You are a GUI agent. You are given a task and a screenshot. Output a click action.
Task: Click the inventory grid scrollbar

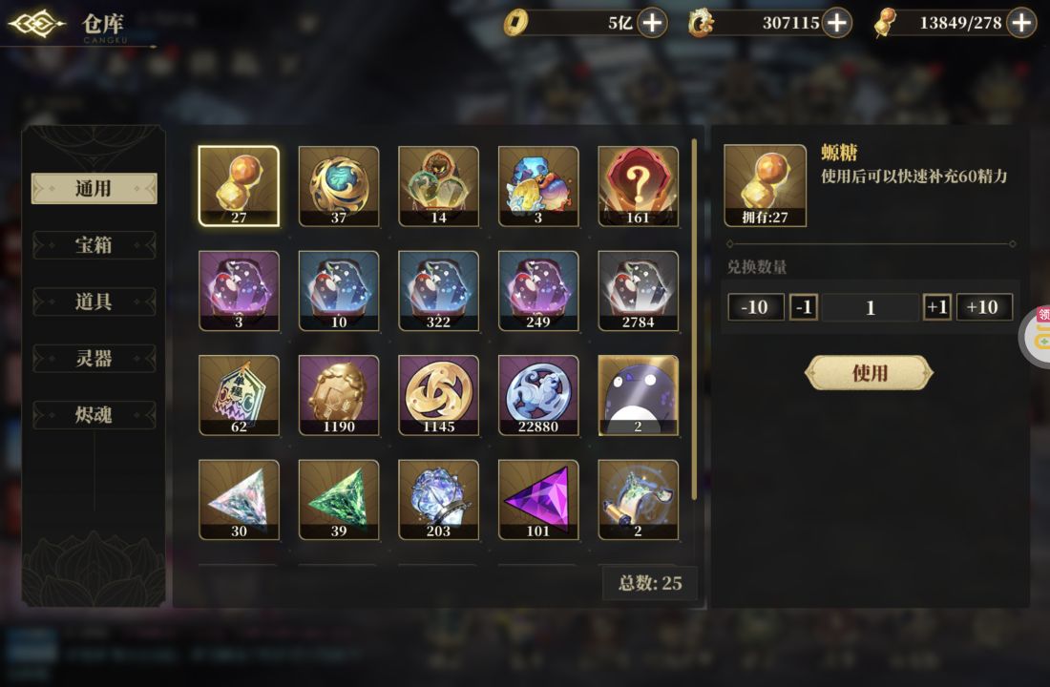(694, 320)
